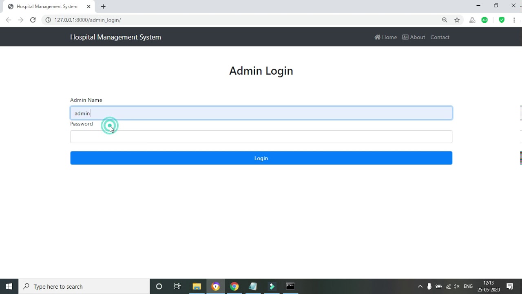Click the Admin Name label

(86, 100)
